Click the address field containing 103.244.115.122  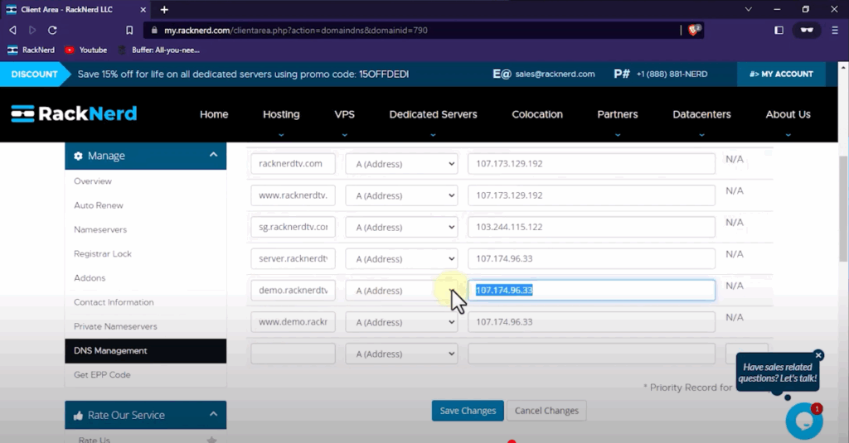tap(590, 227)
